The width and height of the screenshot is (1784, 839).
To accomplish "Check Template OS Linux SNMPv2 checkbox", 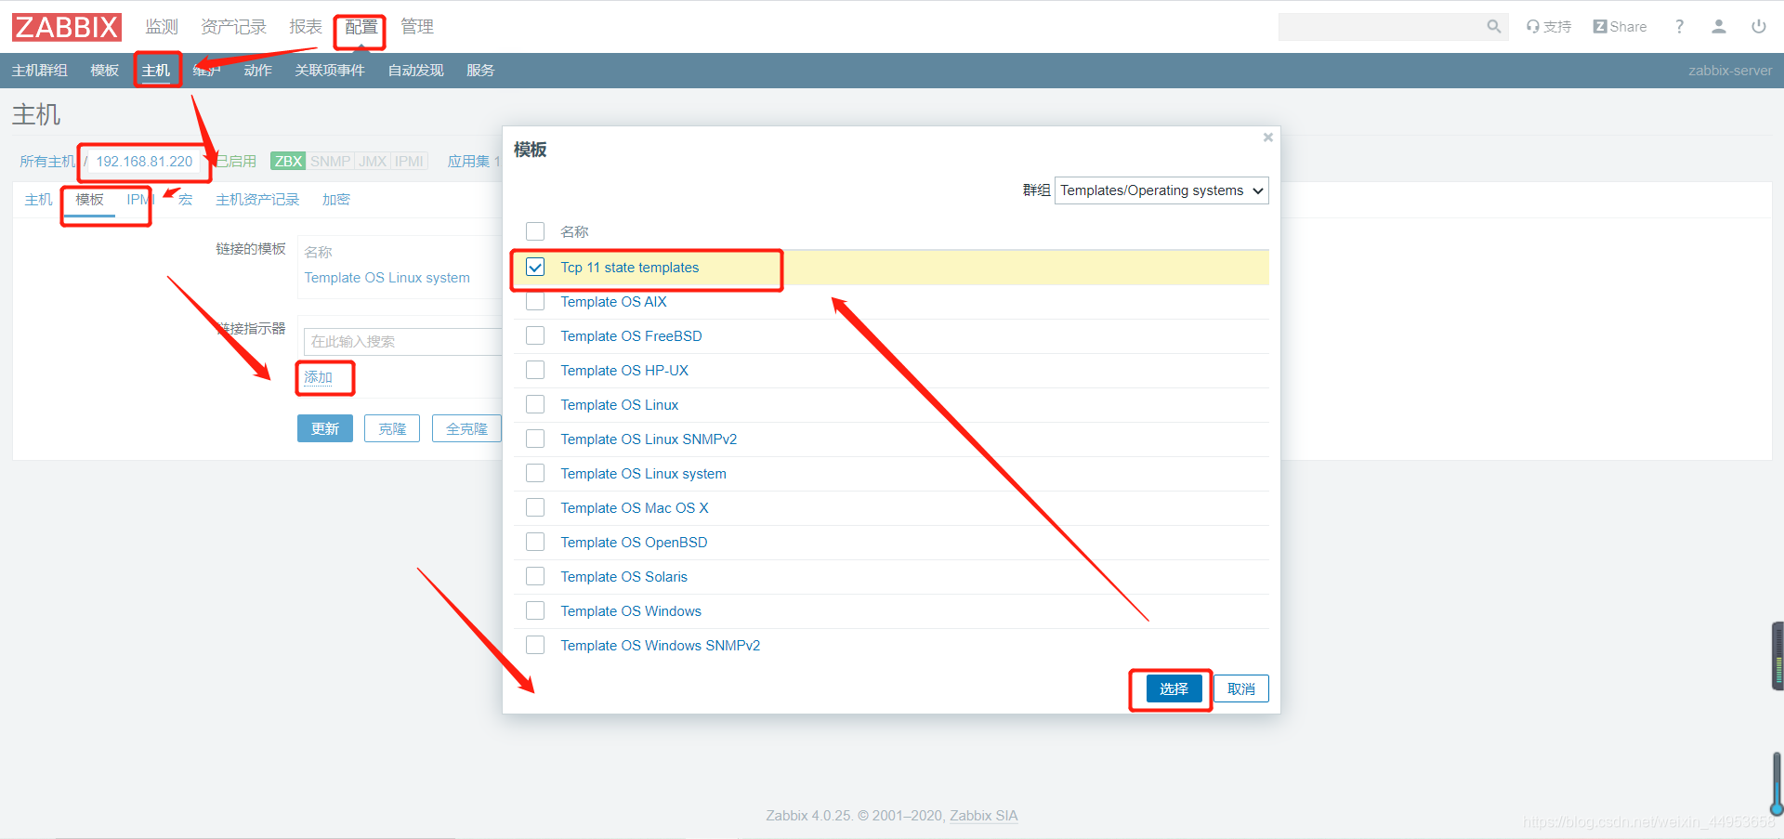I will (x=535, y=439).
